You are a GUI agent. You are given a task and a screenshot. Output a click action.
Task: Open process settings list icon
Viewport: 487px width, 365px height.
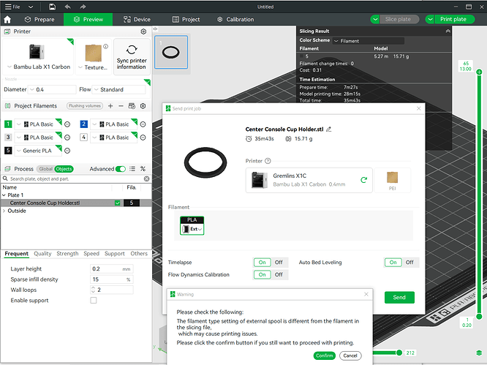132,169
